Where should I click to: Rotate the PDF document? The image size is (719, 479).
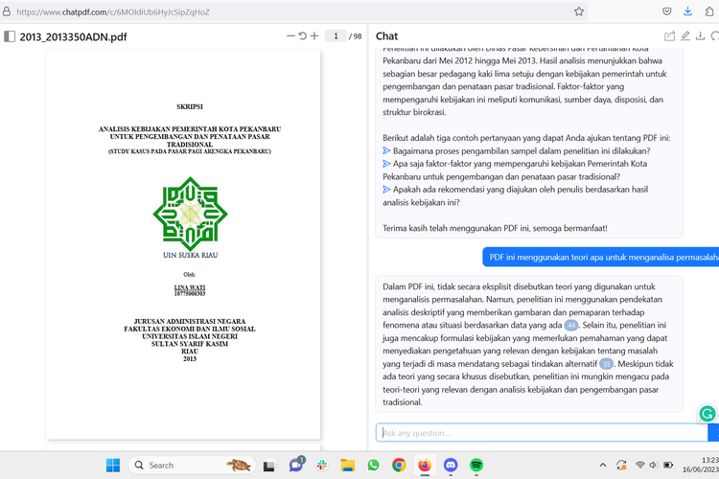point(303,36)
